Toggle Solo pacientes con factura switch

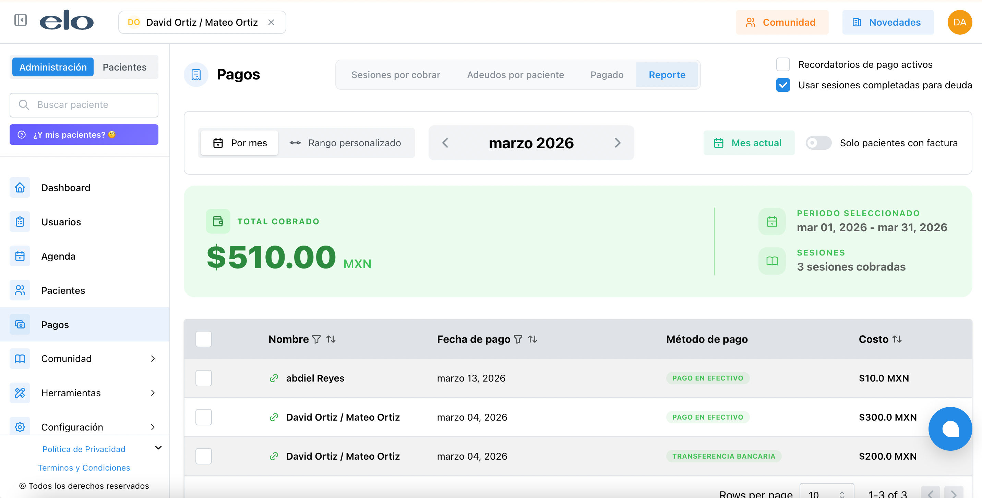(818, 143)
